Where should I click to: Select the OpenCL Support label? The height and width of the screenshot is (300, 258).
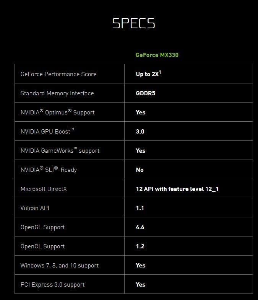(42, 246)
